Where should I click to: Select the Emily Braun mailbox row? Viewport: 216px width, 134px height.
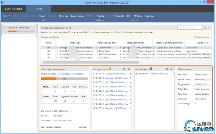126,51
